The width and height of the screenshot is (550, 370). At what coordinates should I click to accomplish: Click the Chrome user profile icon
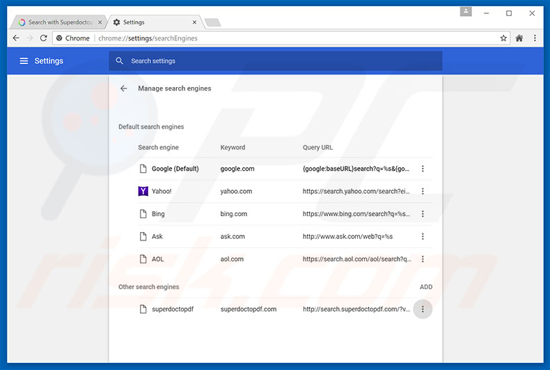[466, 12]
